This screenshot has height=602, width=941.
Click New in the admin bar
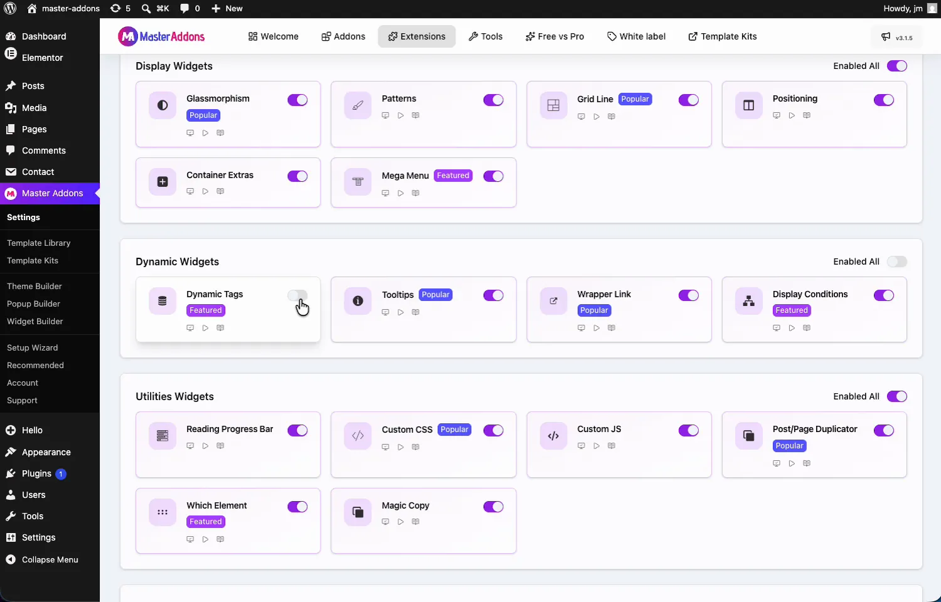coord(226,8)
